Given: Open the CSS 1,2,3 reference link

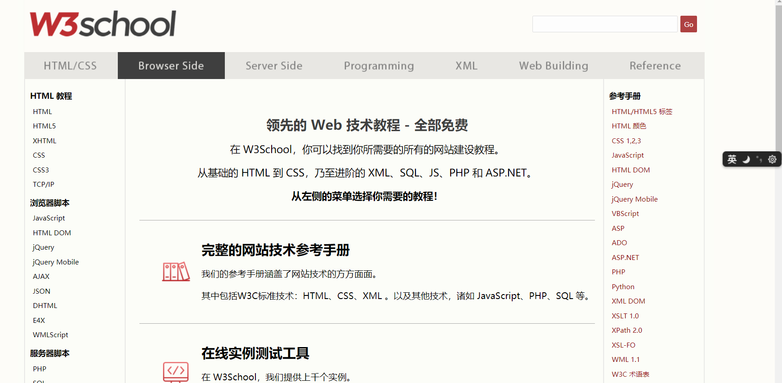Looking at the screenshot, I should [626, 141].
